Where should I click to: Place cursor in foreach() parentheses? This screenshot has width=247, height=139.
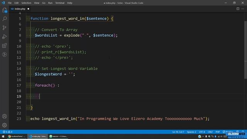point(53,85)
